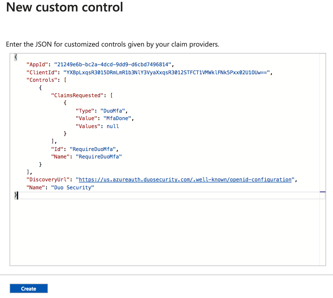Click the Controls array opening bracket
The image size is (333, 298).
(x=65, y=80)
